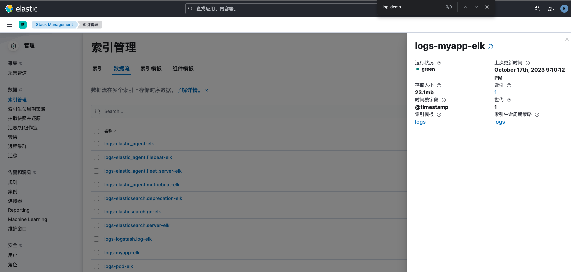Click the info icon beside 安全 section

tap(21, 245)
